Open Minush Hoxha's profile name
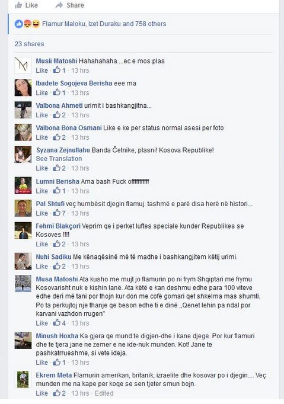Image resolution: width=284 pixels, height=404 pixels. [57, 336]
